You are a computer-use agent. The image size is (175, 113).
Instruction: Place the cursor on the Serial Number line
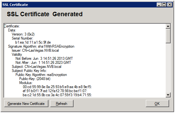[22, 38]
